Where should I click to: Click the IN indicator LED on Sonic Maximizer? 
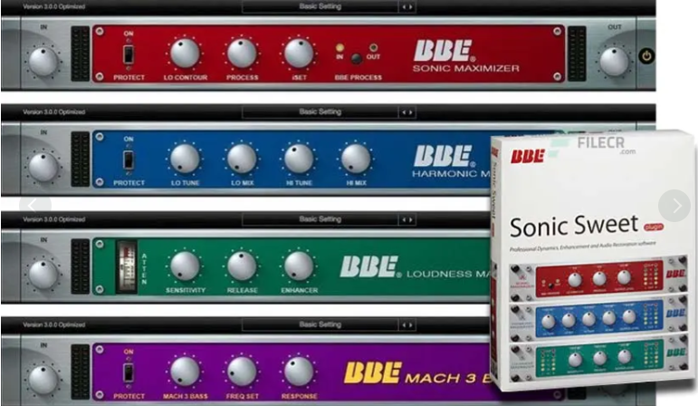(339, 47)
